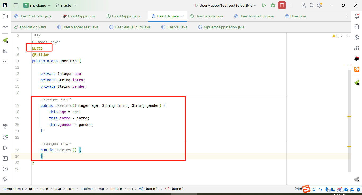Open the Maven tool window
The width and height of the screenshot is (362, 195).
click(357, 48)
